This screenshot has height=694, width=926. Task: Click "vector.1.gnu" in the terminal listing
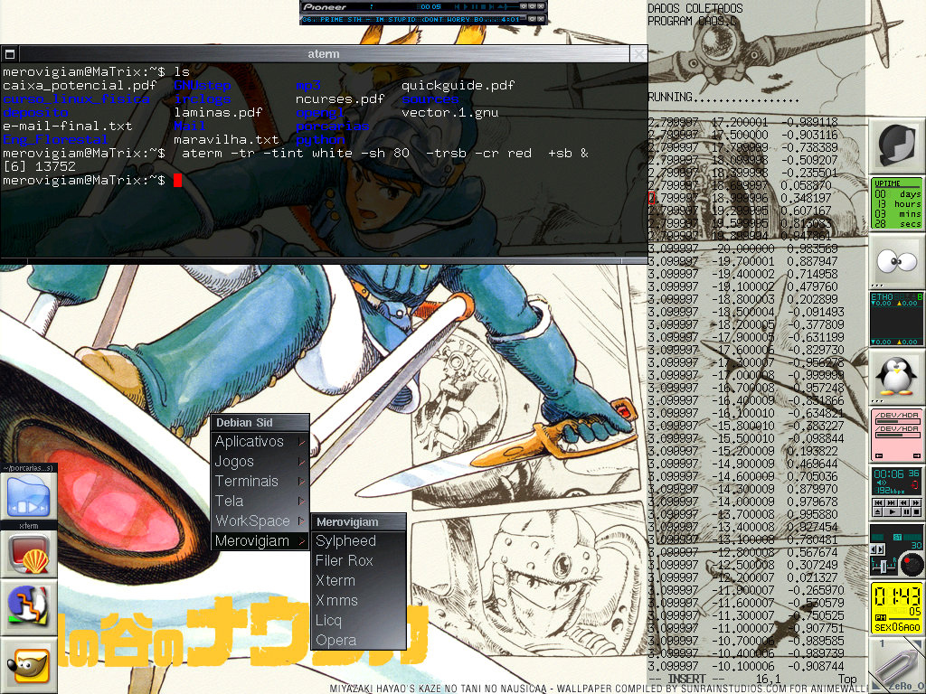pyautogui.click(x=450, y=113)
